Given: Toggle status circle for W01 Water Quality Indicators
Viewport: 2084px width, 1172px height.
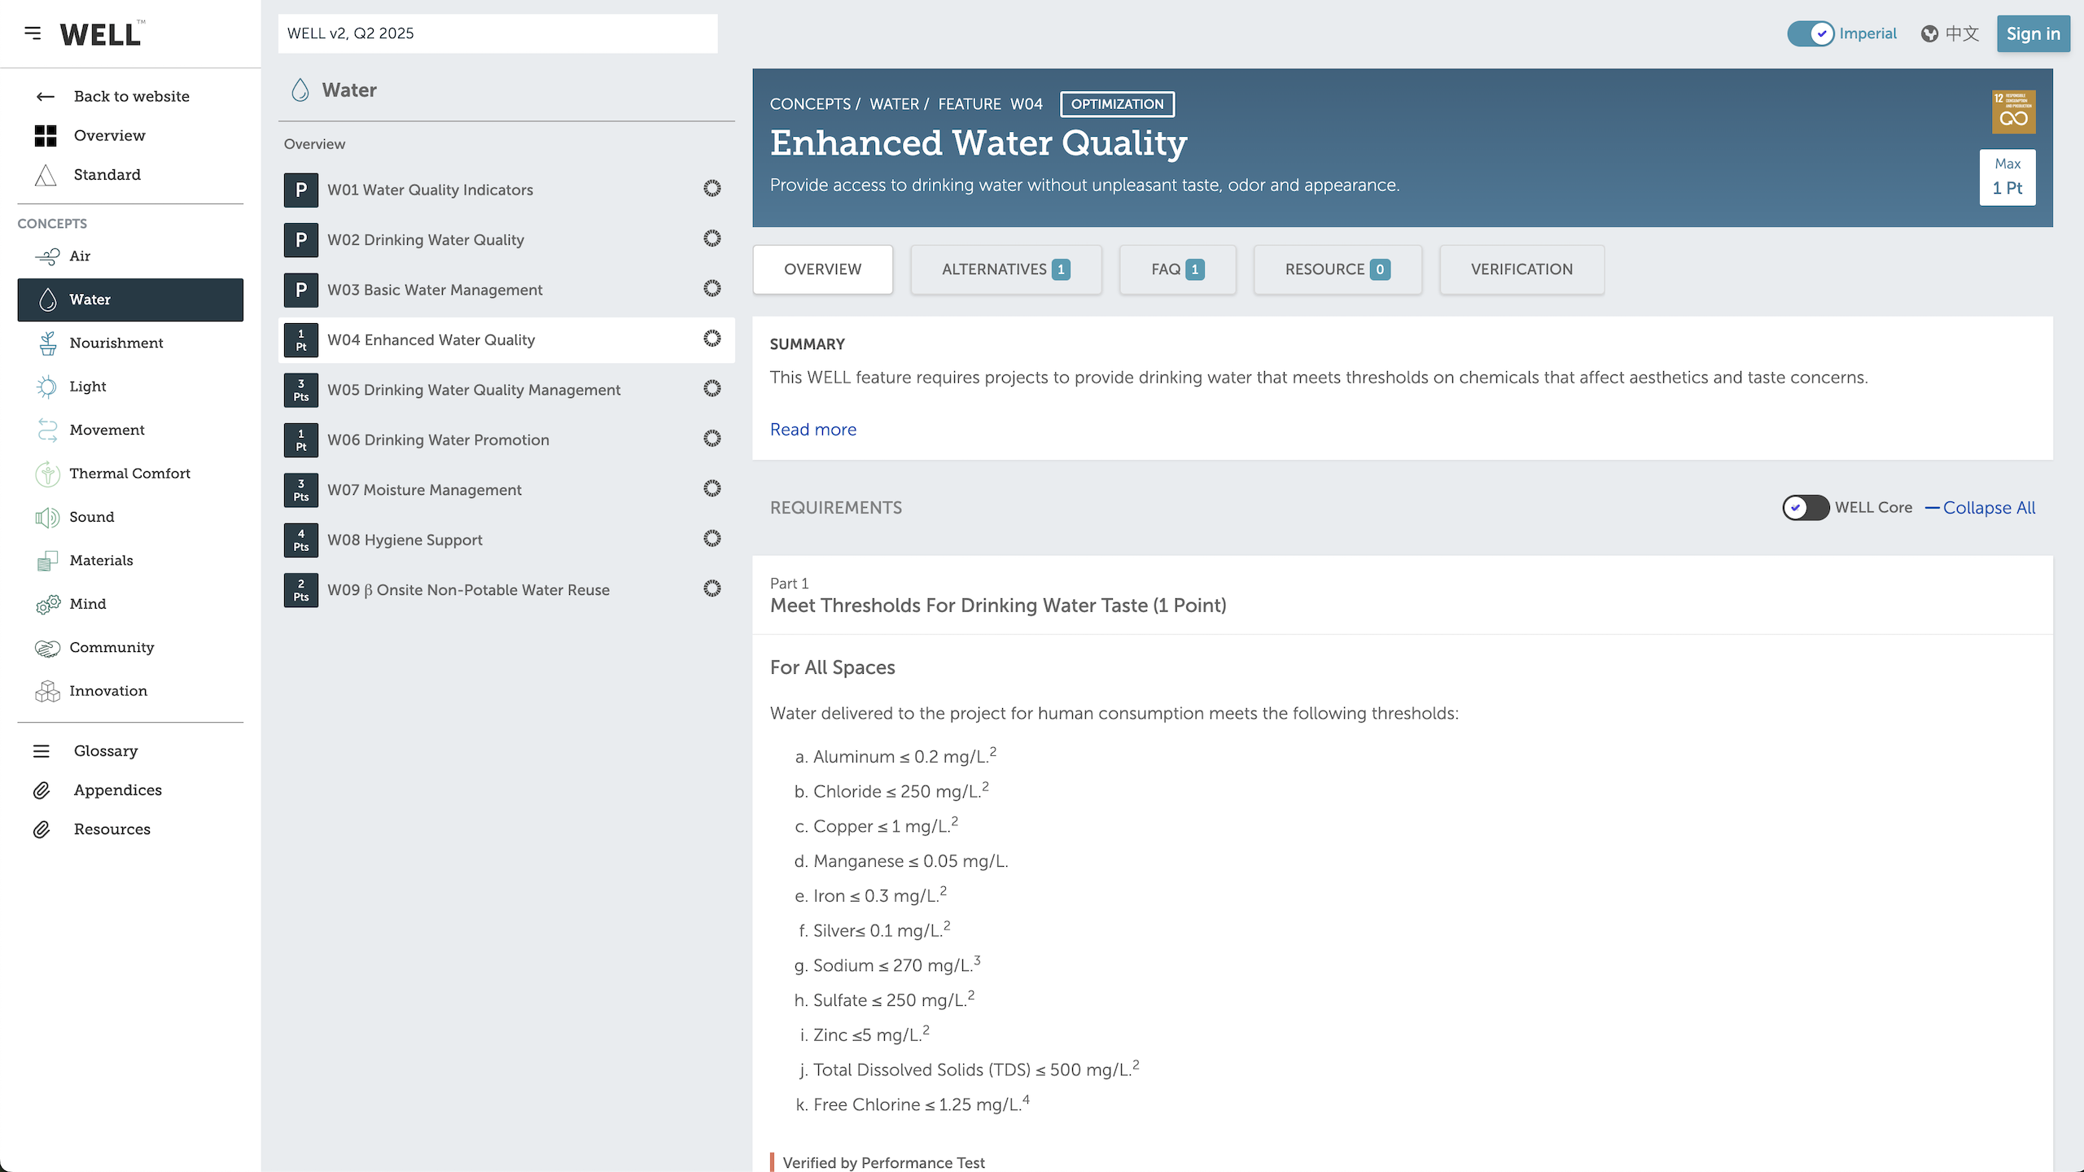Looking at the screenshot, I should click(712, 189).
